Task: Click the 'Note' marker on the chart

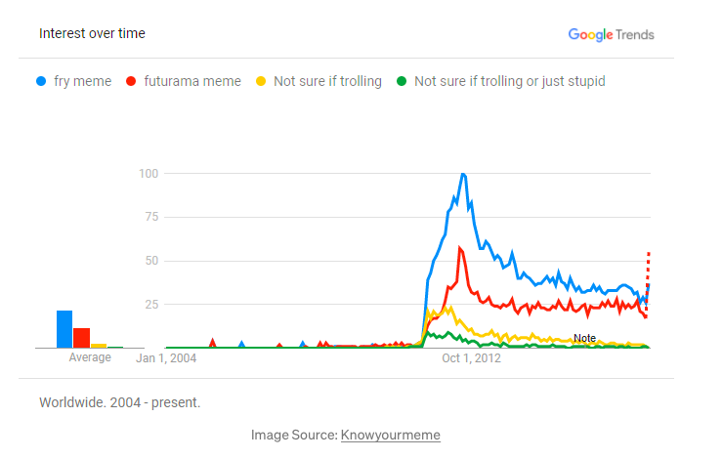Action: click(584, 338)
